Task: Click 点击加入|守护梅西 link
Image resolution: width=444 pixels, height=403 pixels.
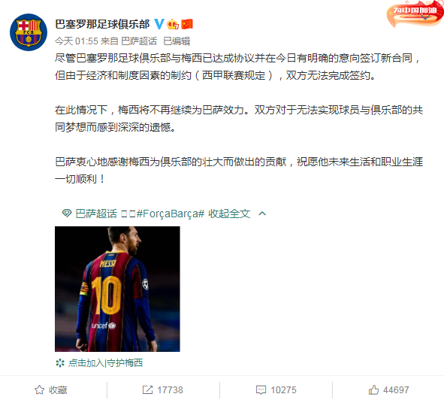Action: 105,363
